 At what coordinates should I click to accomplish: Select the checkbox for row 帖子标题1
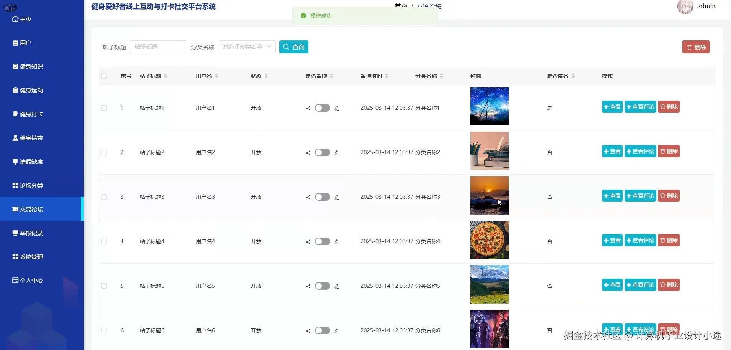pos(104,108)
